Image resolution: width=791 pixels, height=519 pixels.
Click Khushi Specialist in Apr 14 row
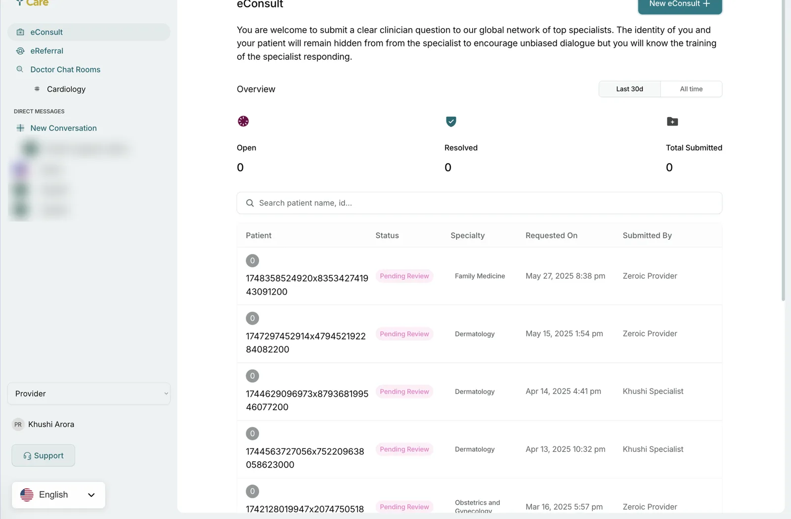pyautogui.click(x=653, y=391)
